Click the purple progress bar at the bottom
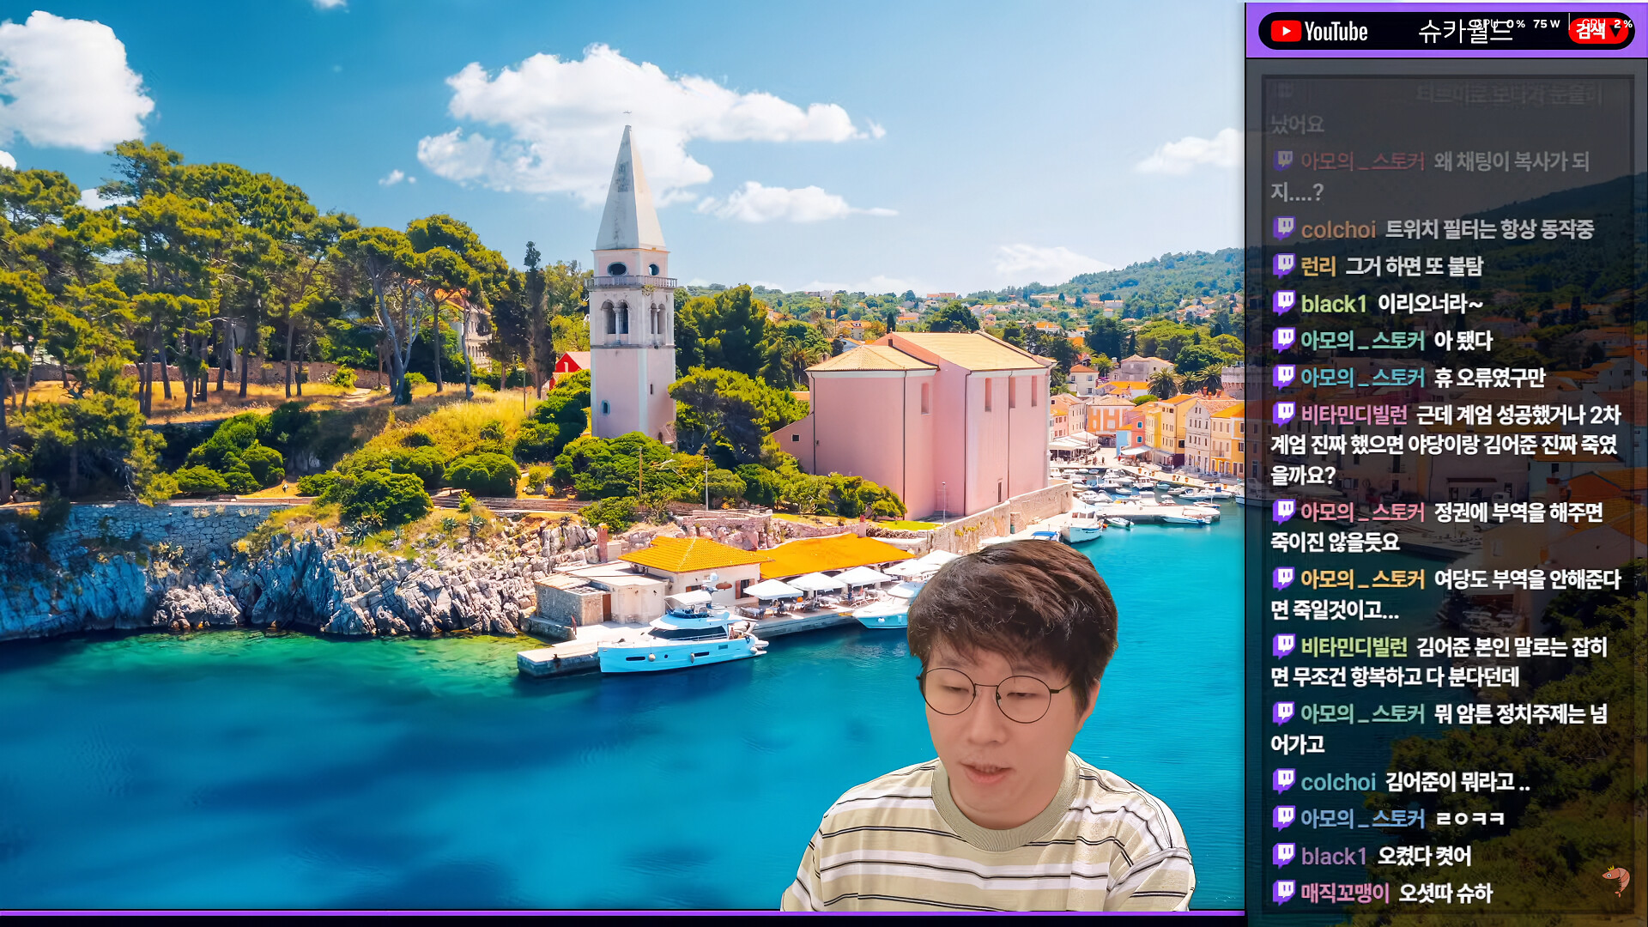The width and height of the screenshot is (1648, 927). 622,912
